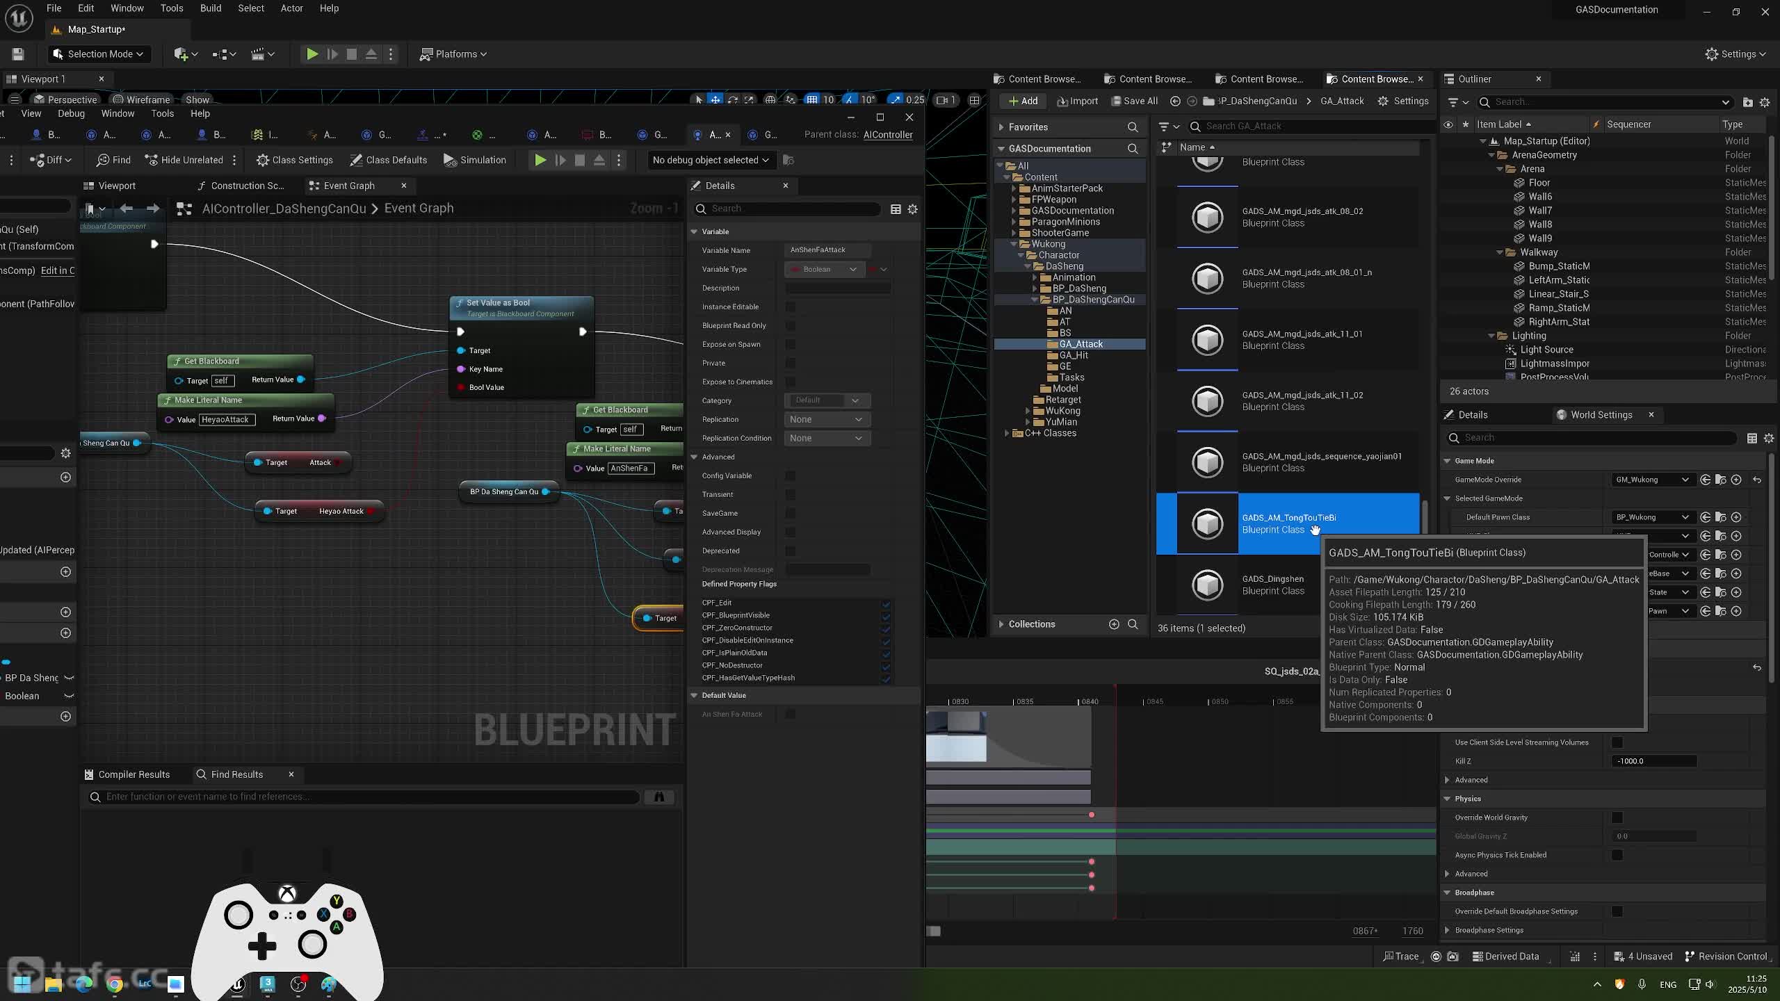Open Content Browser Settings

tap(1403, 101)
